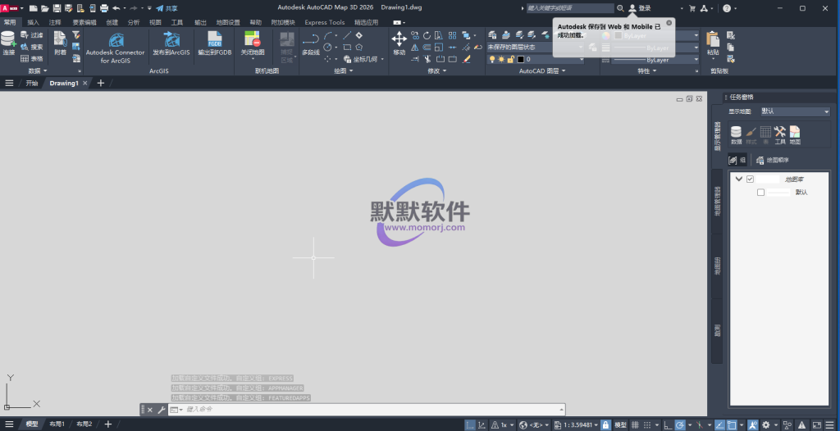The width and height of the screenshot is (840, 431).
Task: Toggle the 地图库 layer checkbox
Action: click(750, 179)
